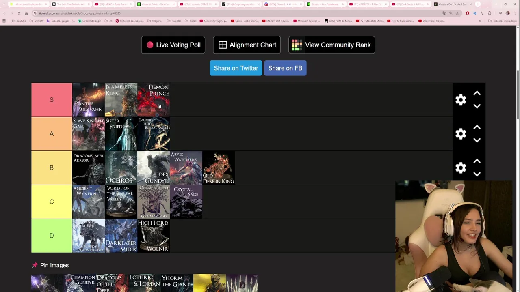Viewport: 520px width, 292px height.
Task: Select Vordt of the Boreal Valley image
Action: (x=121, y=202)
